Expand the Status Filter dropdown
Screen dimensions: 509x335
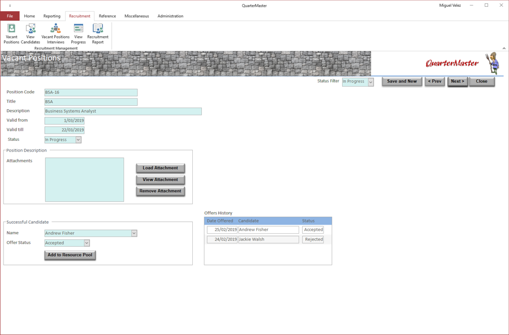[370, 82]
